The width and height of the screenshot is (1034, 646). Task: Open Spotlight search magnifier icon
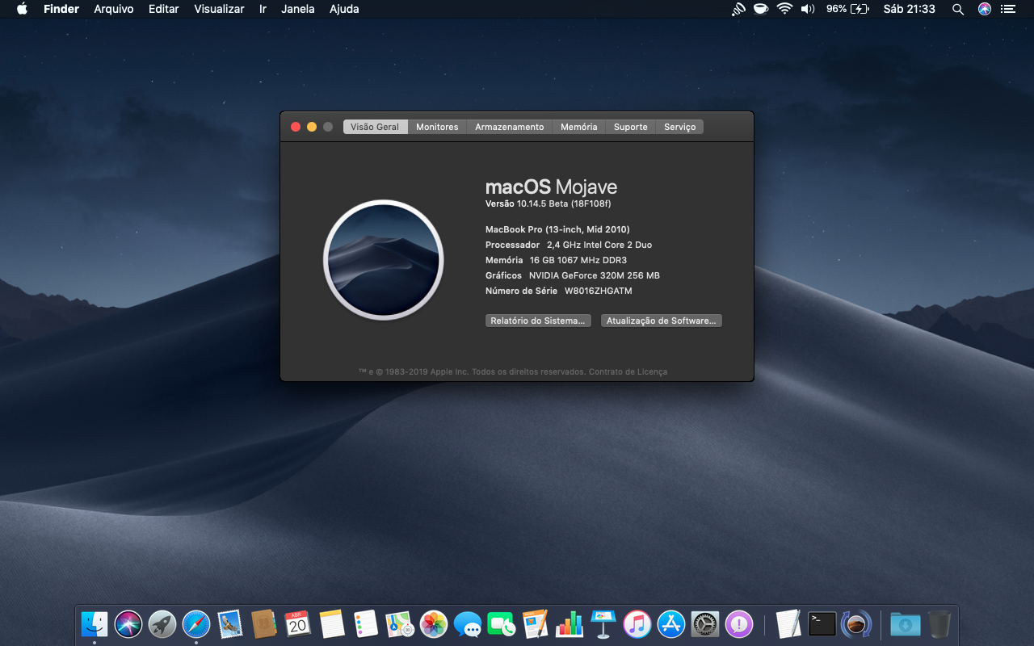(x=958, y=9)
